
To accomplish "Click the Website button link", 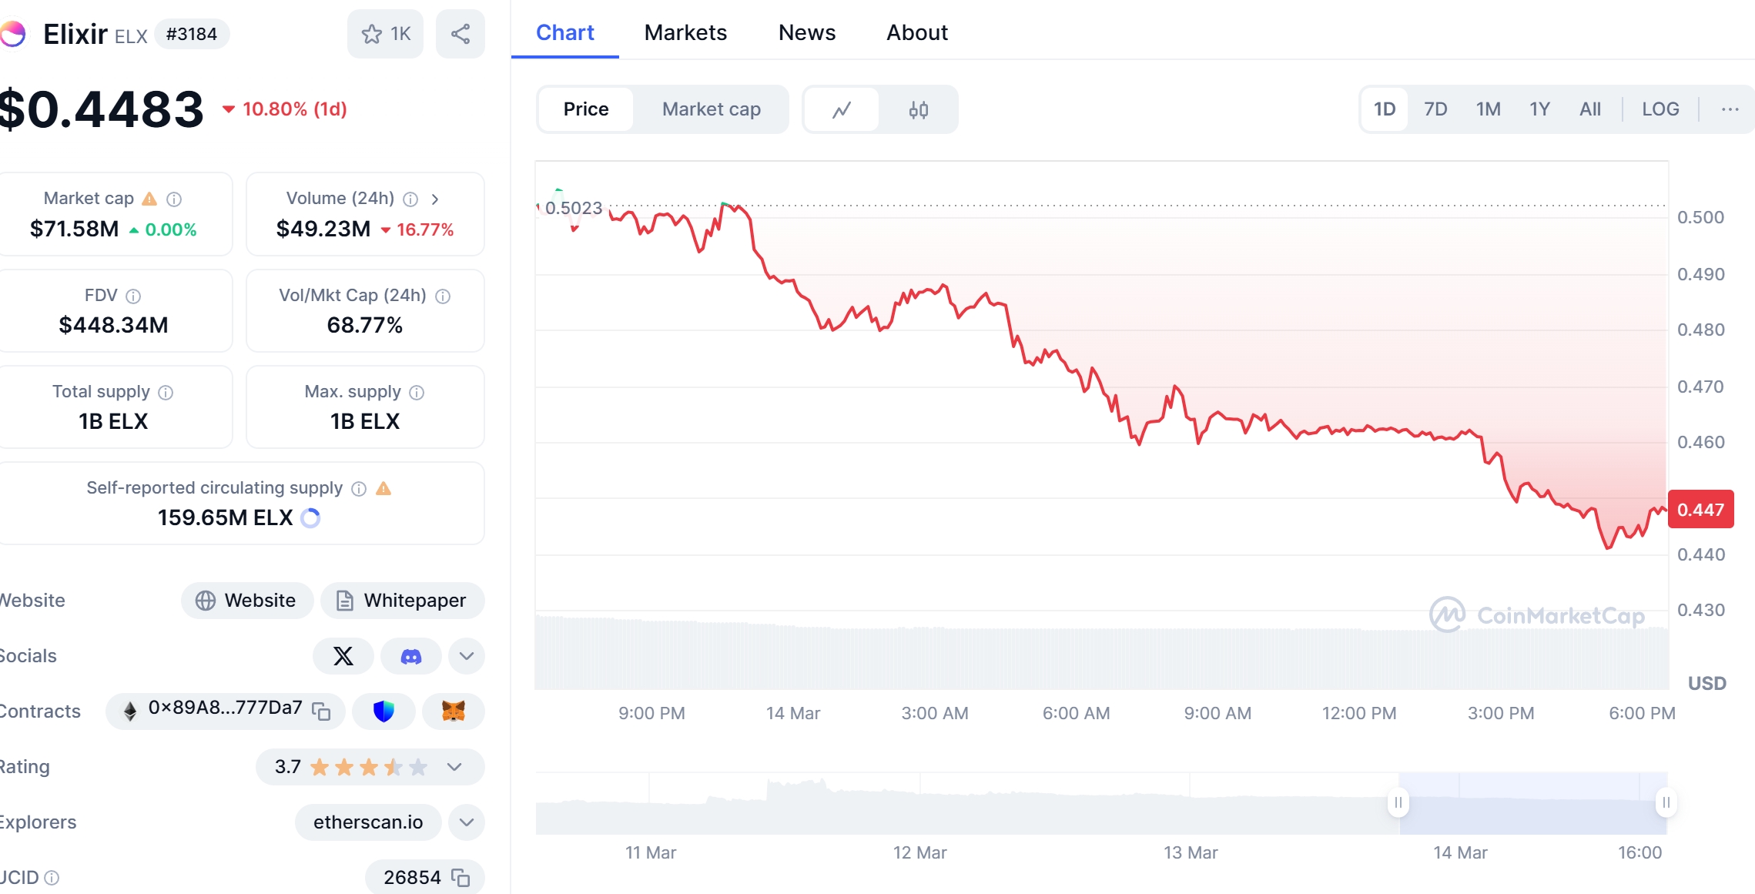I will pyautogui.click(x=245, y=600).
